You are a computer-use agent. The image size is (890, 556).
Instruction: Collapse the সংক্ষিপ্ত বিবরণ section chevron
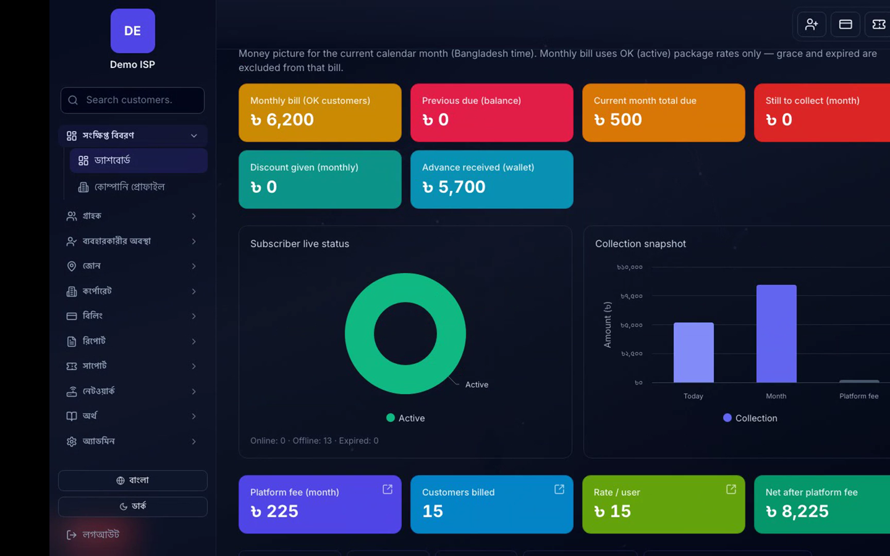[x=194, y=136]
